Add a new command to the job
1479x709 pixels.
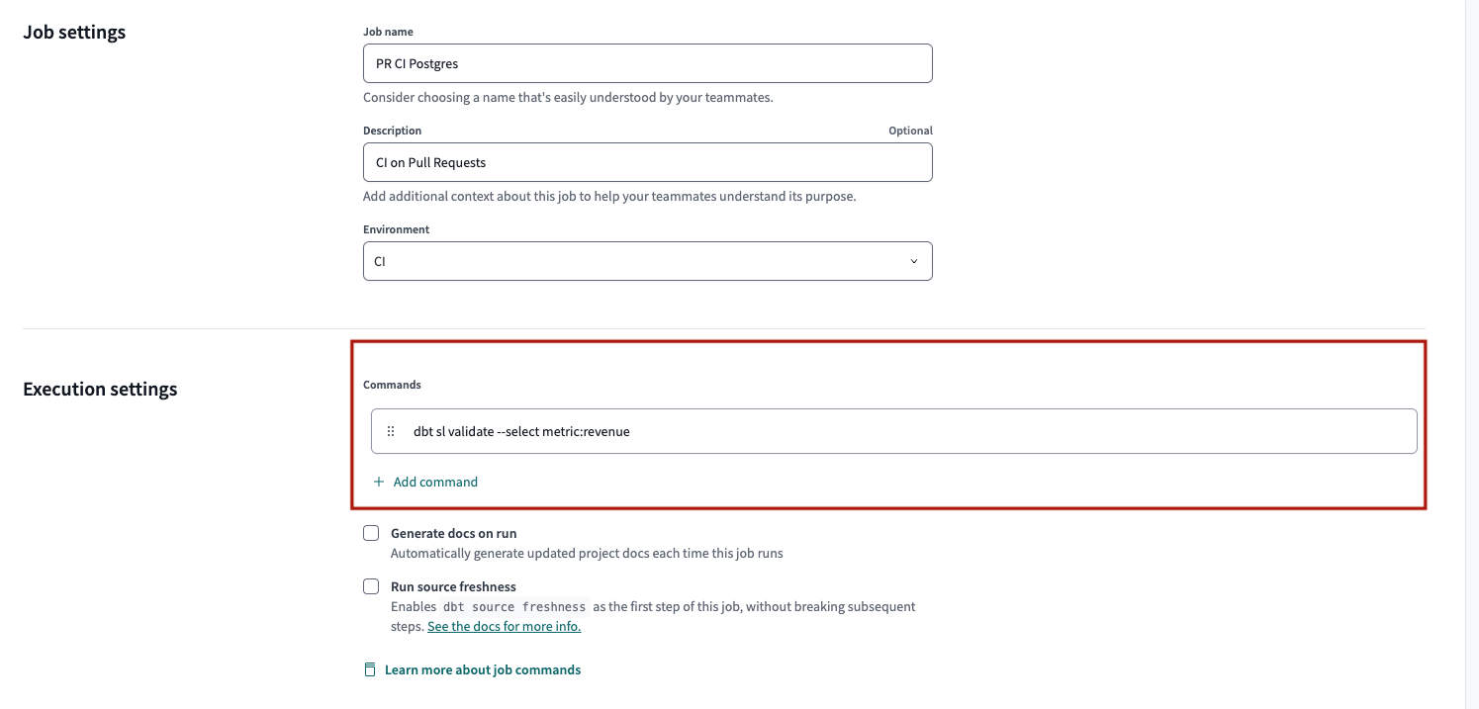click(x=425, y=482)
